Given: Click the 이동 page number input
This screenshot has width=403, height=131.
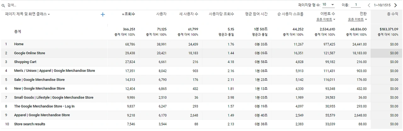Looking at the screenshot, I should point(356,5).
